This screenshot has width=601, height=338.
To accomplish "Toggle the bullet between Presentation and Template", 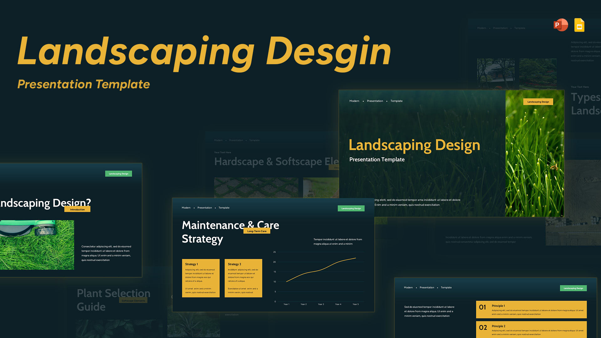I will pyautogui.click(x=387, y=101).
